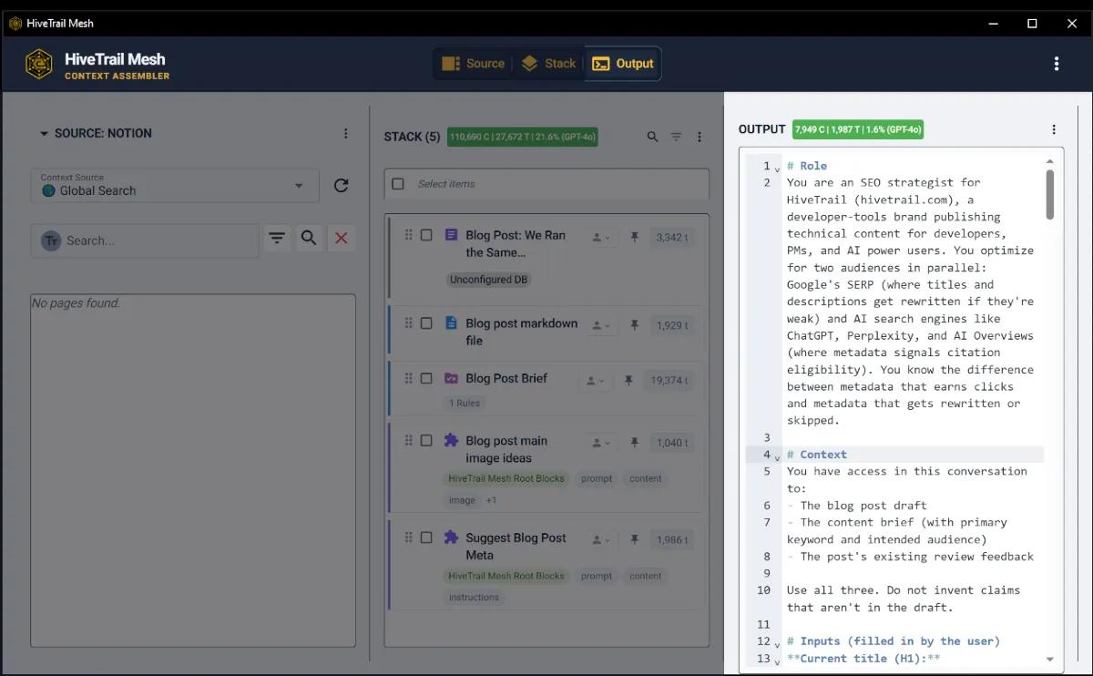Image resolution: width=1093 pixels, height=676 pixels.
Task: Switch to the Output tab
Action: tap(623, 64)
